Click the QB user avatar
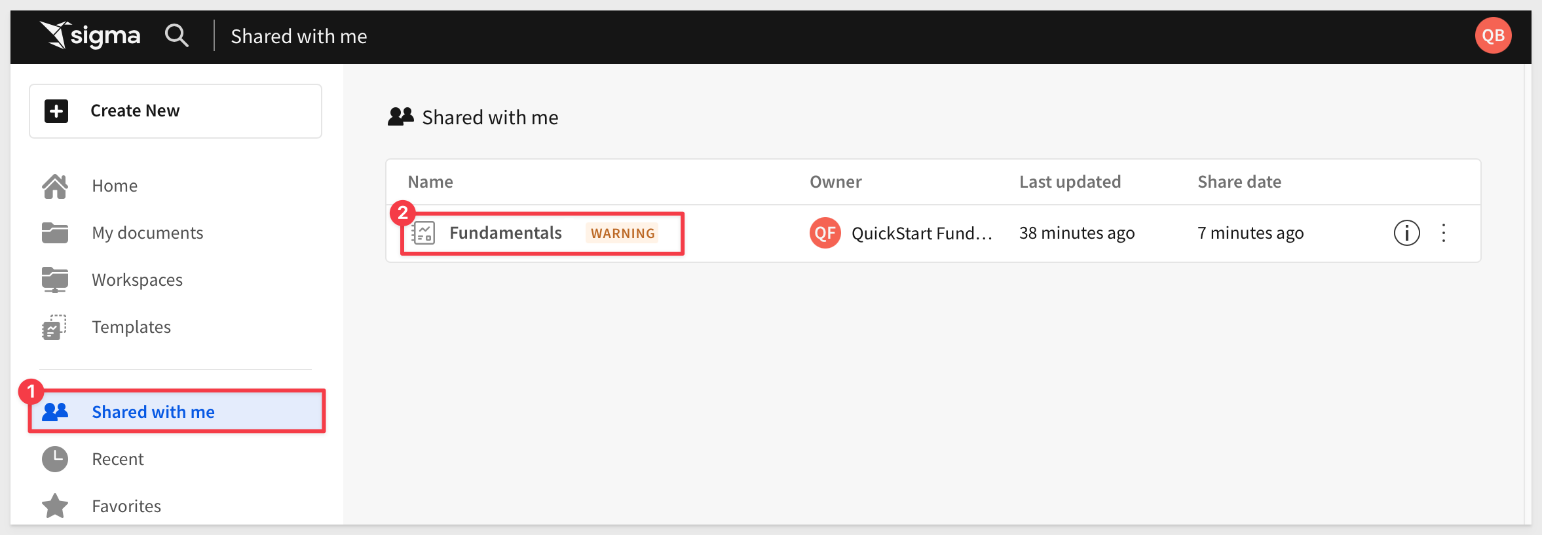The image size is (1542, 535). point(1493,35)
